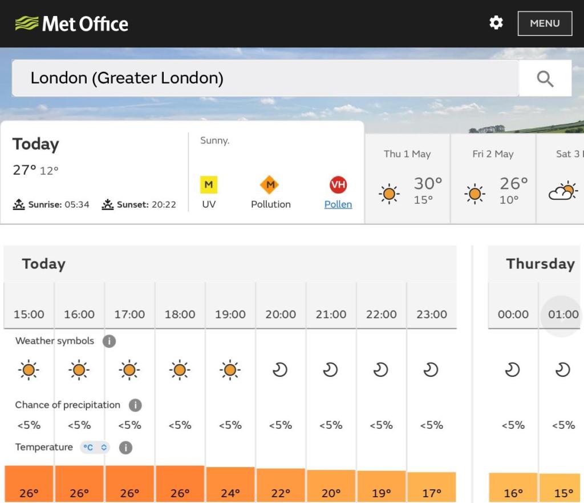Open the settings gear icon
584x503 pixels.
point(496,23)
